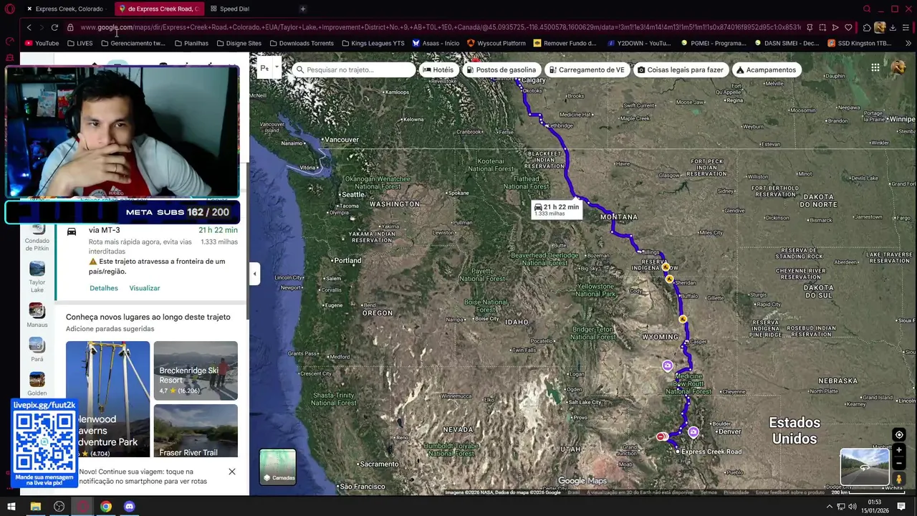Image resolution: width=917 pixels, height=516 pixels.
Task: Show hidden system tray icons
Action: click(x=830, y=507)
